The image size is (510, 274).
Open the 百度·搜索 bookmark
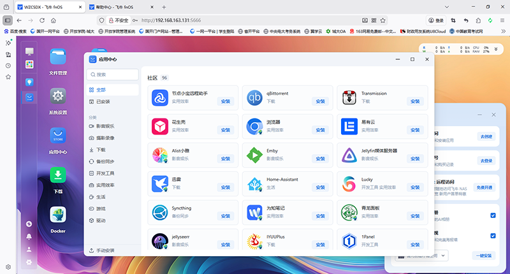point(15,31)
